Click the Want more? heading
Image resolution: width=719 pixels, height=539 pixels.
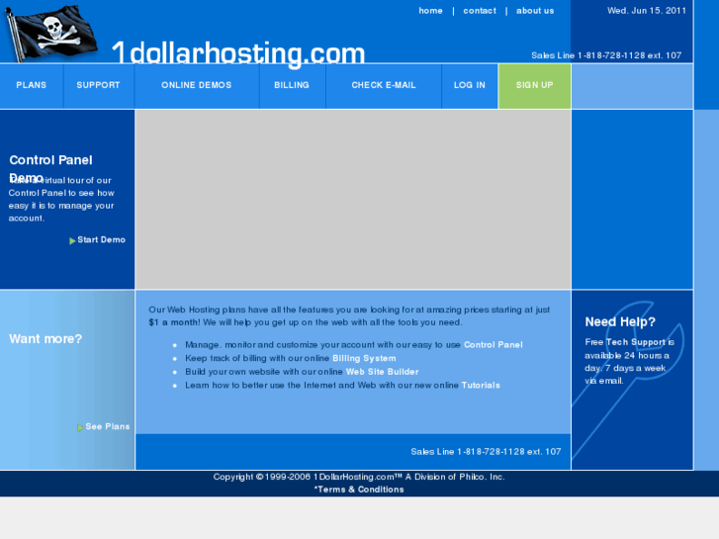click(45, 339)
